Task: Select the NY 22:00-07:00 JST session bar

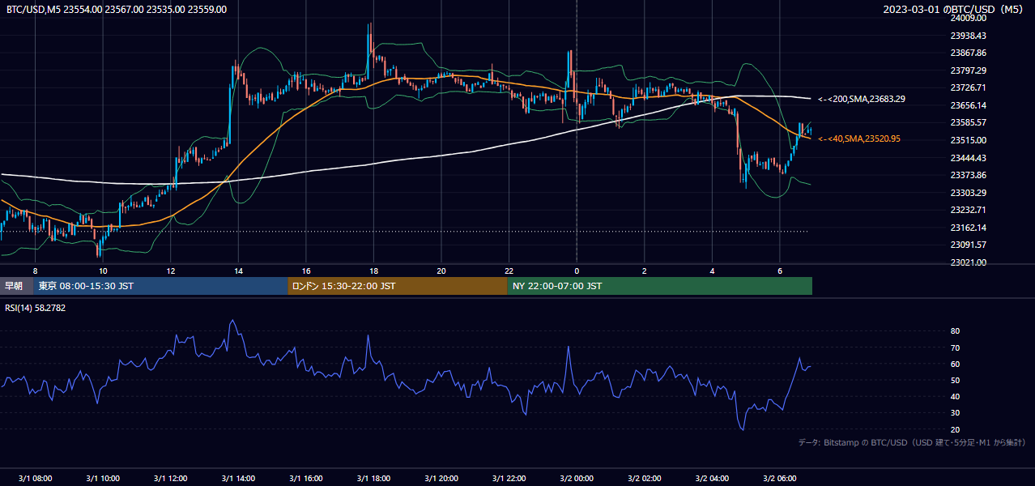Action: tap(660, 286)
